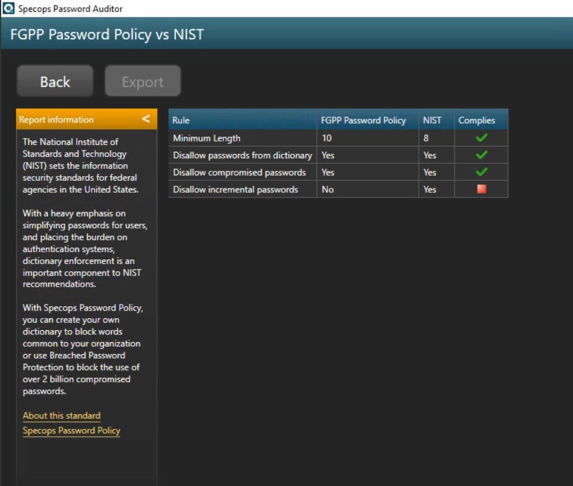The width and height of the screenshot is (573, 486).
Task: Collapse the Report information panel arrow
Action: (146, 119)
